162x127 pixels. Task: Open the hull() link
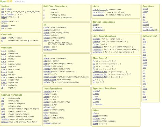(x=45, y=121)
